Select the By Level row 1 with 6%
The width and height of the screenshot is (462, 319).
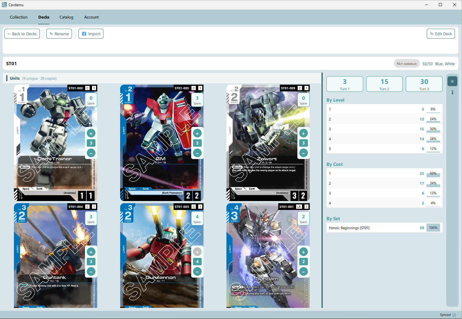point(384,109)
